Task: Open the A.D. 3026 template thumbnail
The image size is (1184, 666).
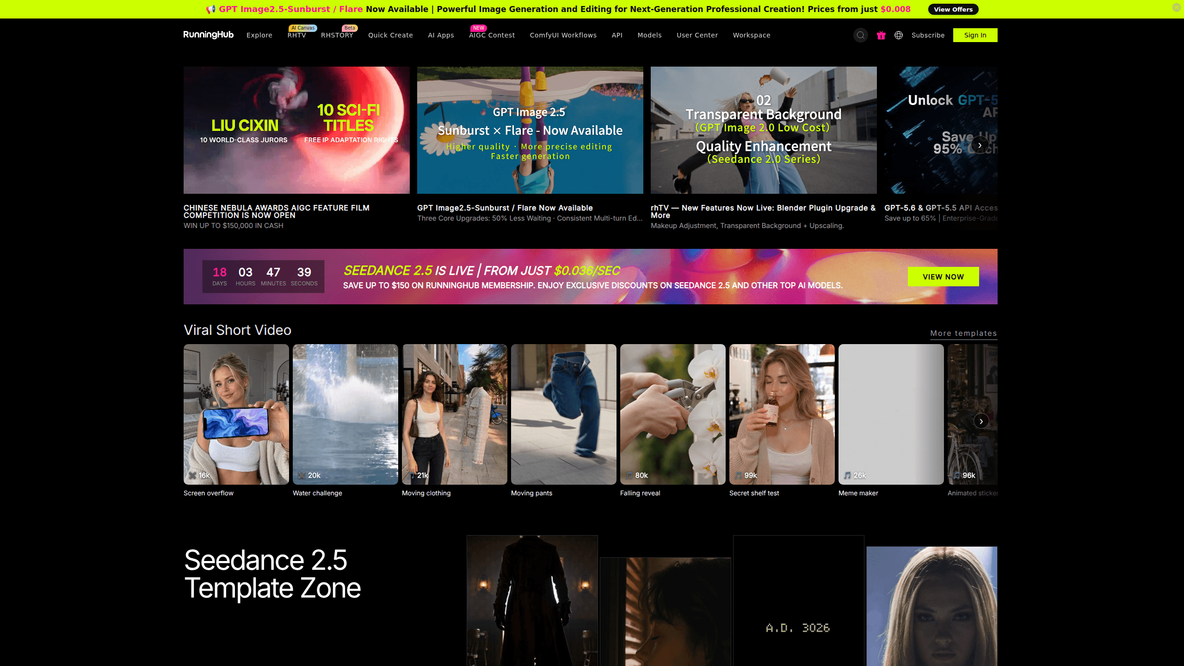Action: pos(798,601)
